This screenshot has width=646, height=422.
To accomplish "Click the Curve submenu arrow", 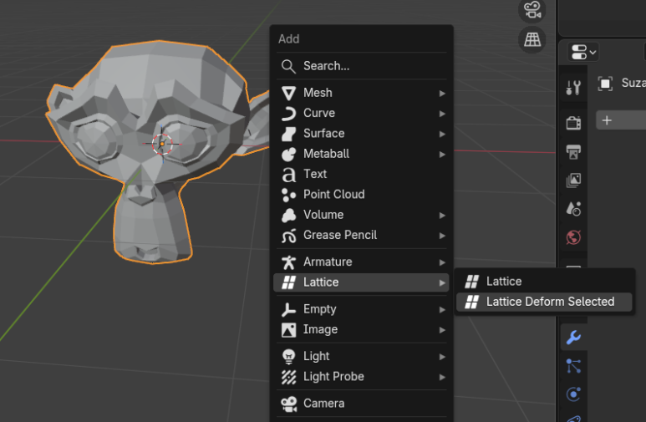I will point(442,114).
